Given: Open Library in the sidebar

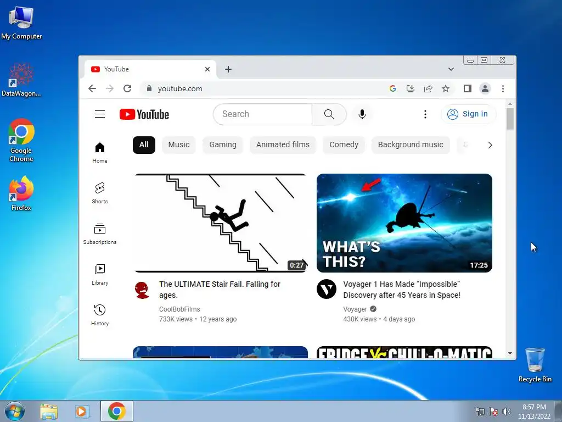Looking at the screenshot, I should click(100, 275).
